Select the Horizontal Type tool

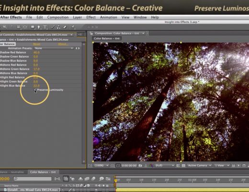pyautogui.click(x=45, y=27)
